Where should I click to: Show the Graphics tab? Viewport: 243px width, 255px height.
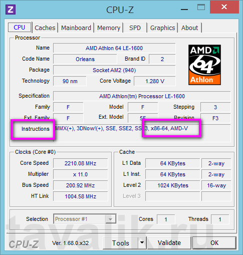[162, 28]
